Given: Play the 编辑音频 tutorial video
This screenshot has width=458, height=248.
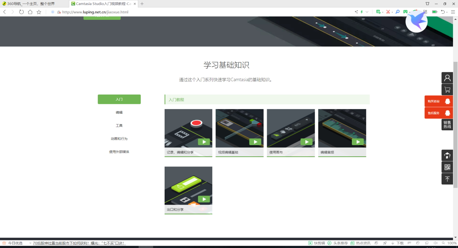Looking at the screenshot, I should tap(358, 142).
